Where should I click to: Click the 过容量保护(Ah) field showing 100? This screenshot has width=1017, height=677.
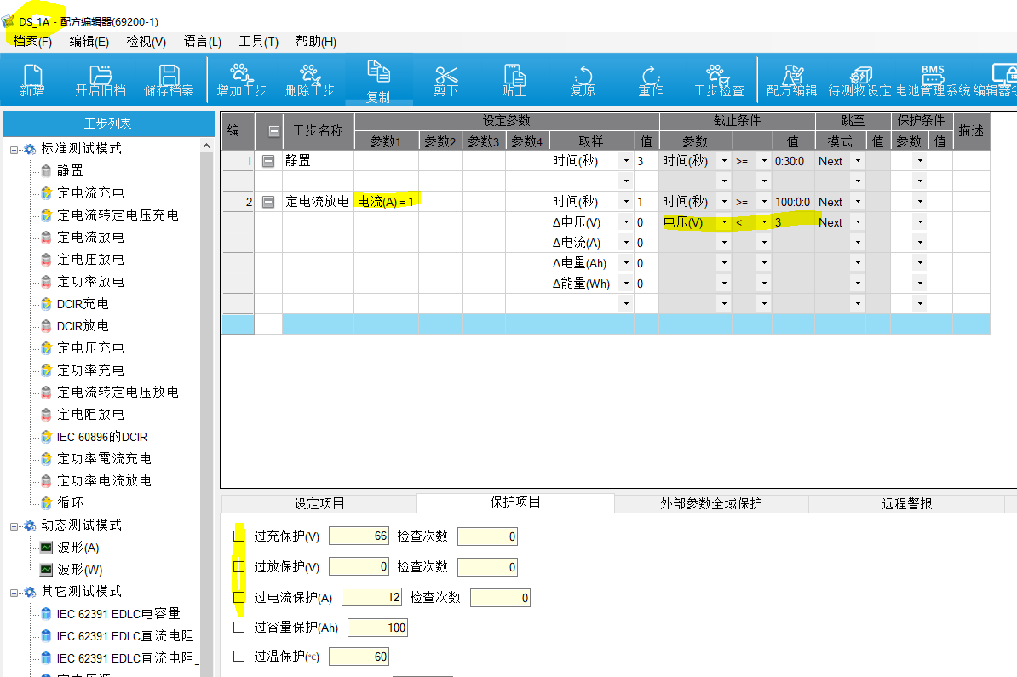tap(377, 628)
